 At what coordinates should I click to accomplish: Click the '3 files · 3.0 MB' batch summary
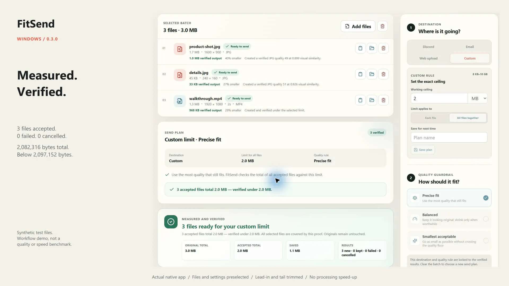point(180,30)
